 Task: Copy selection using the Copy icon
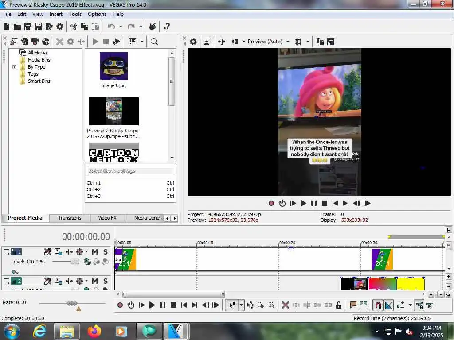pyautogui.click(x=85, y=27)
